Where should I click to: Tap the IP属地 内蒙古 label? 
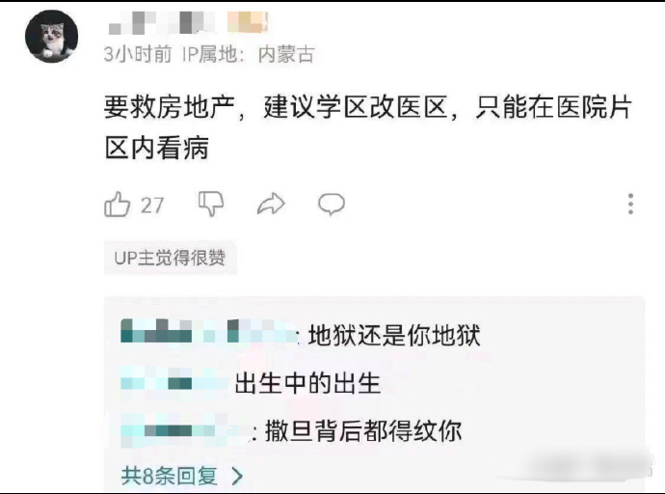[x=249, y=54]
